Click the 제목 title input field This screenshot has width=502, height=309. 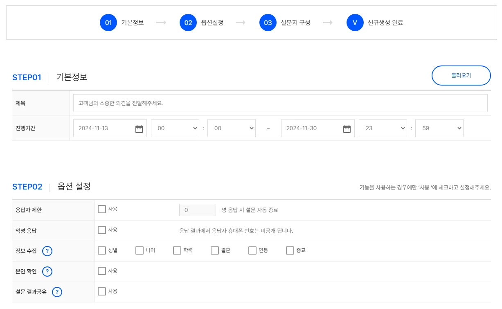(x=280, y=103)
